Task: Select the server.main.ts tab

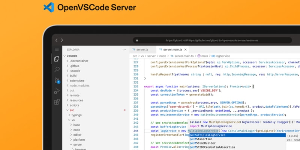Action: point(172,49)
